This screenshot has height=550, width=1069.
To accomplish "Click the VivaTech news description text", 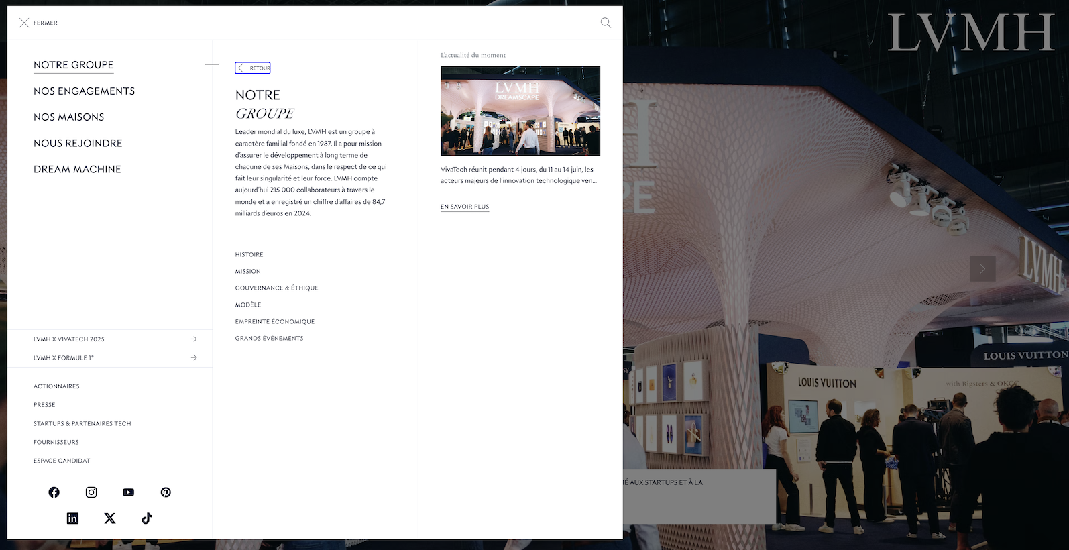I will (x=518, y=175).
